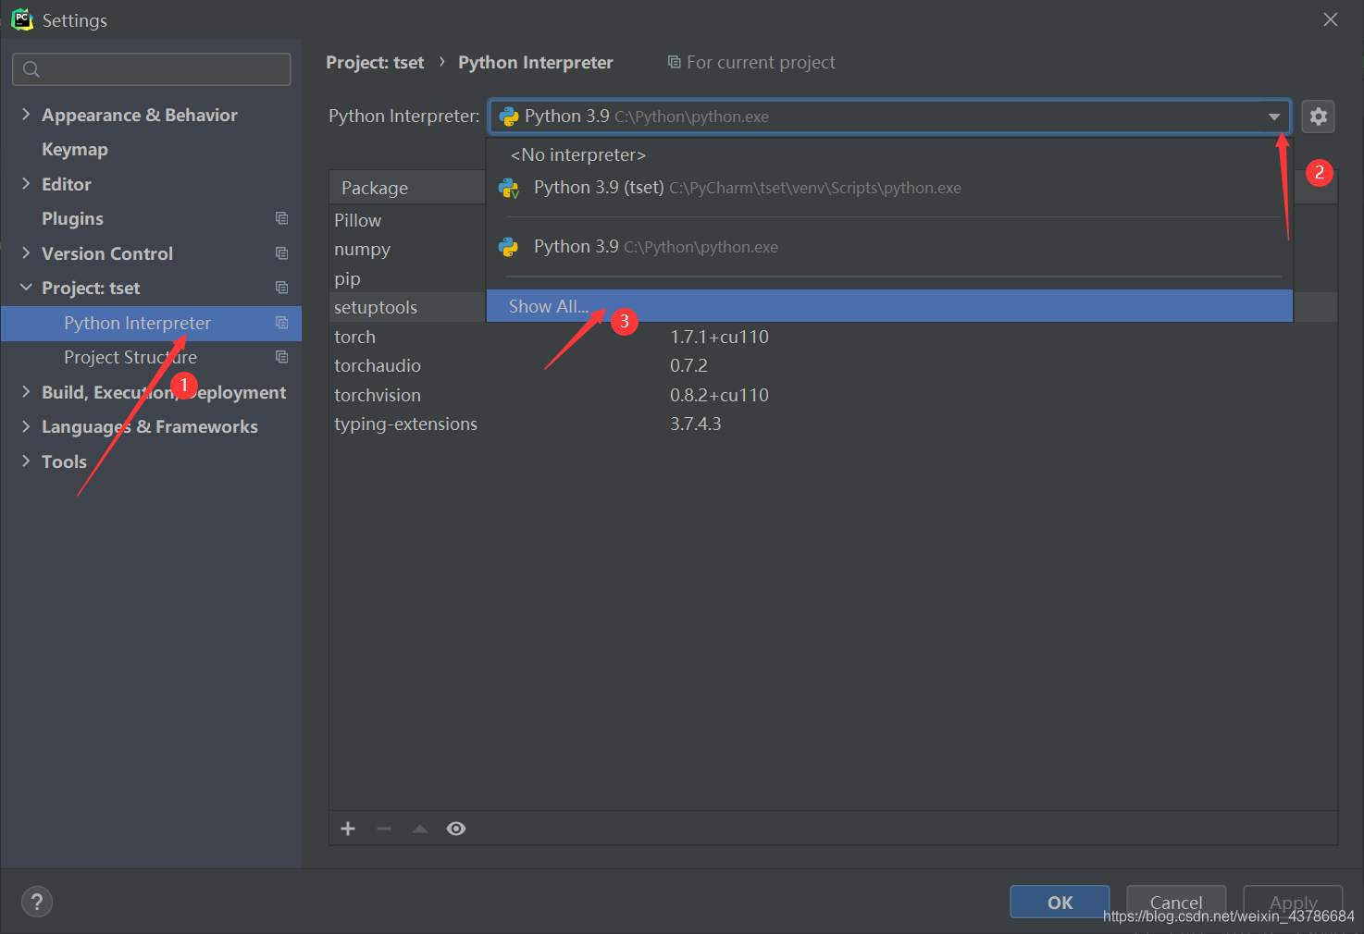Expand Build, Execution, Deployment section

click(x=26, y=392)
